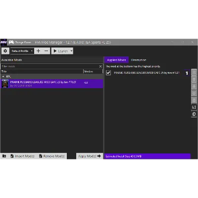Switch to the Description tab
Viewport: 198px width, 198px height.
click(139, 60)
